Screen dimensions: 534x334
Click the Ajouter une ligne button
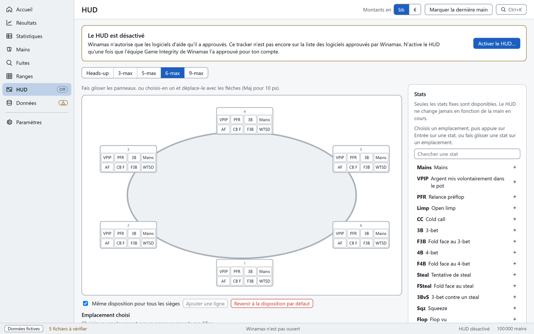pyautogui.click(x=205, y=304)
